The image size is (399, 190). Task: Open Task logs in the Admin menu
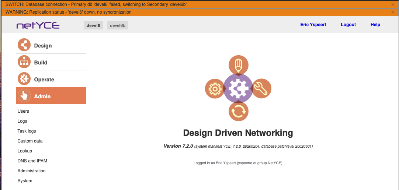[x=27, y=131]
